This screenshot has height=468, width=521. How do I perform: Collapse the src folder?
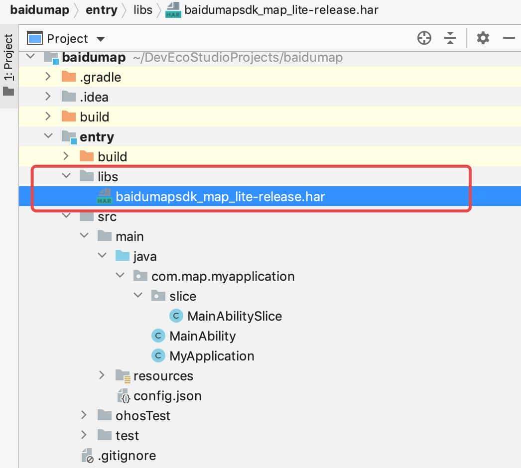point(66,216)
